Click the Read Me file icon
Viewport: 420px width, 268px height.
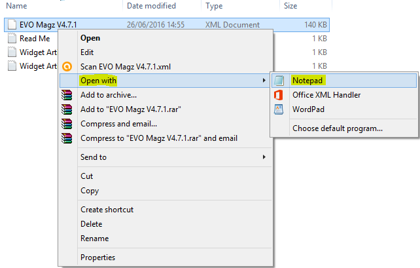(12, 39)
